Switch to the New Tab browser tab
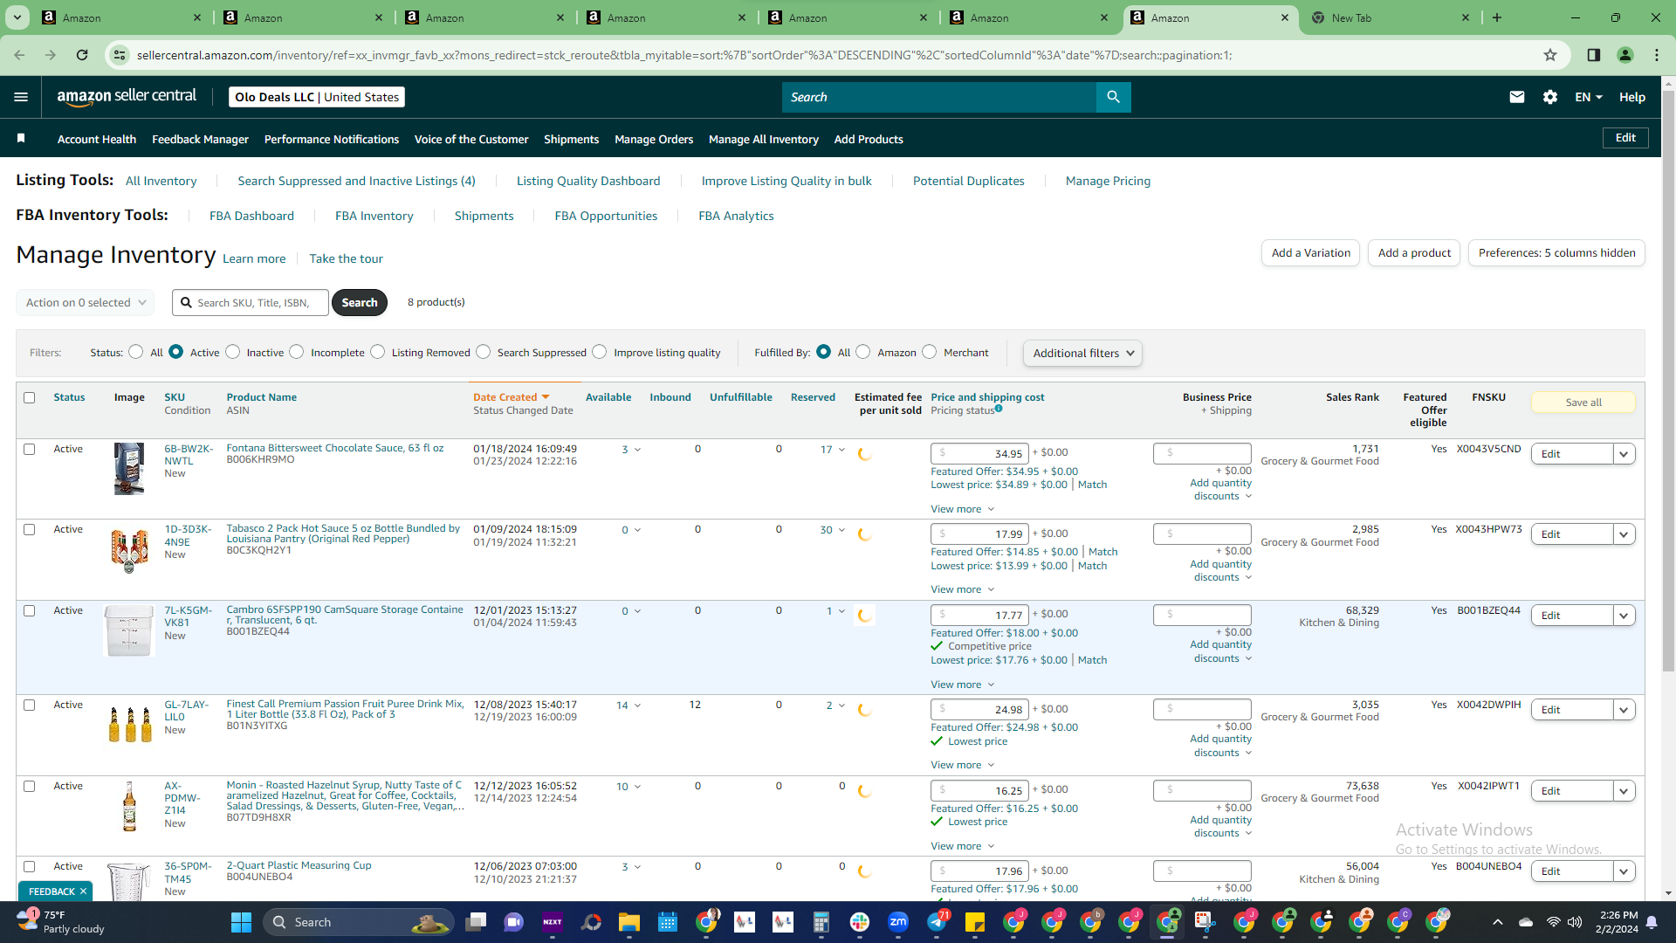This screenshot has height=943, width=1676. click(x=1388, y=17)
